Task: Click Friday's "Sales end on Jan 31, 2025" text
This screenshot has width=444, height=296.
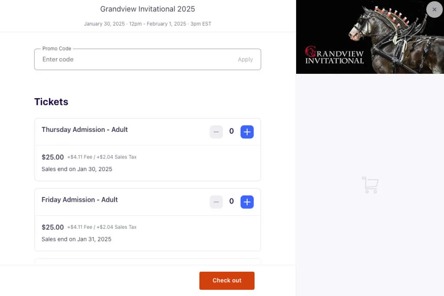Action: 76,239
